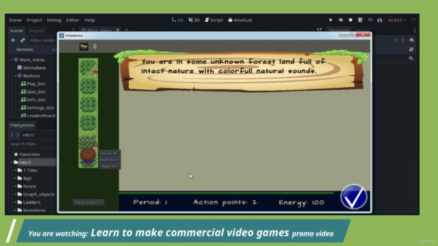Open the AssetLib workspace

tap(240, 20)
